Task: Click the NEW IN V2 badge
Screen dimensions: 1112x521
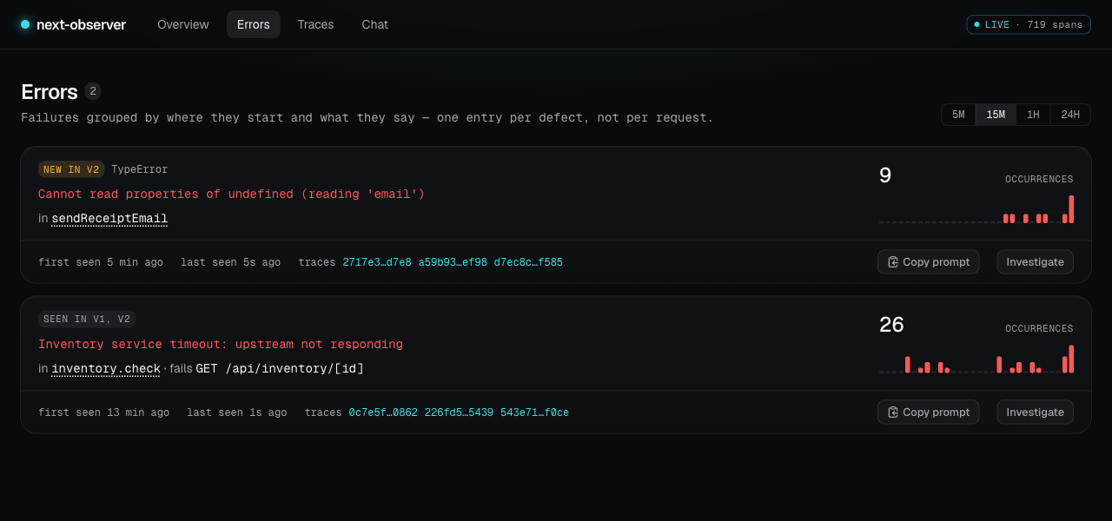Action: pyautogui.click(x=71, y=169)
